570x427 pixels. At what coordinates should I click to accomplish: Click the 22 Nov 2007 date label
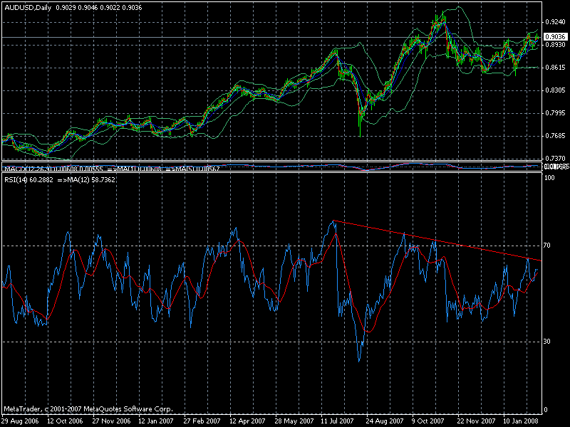click(476, 421)
